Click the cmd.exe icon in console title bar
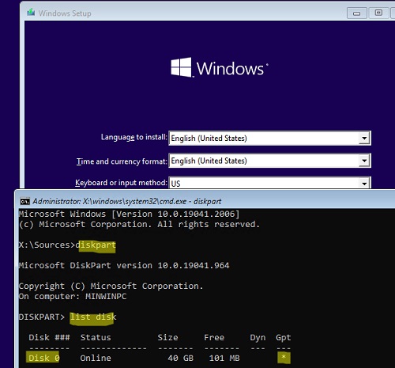 click(x=25, y=202)
